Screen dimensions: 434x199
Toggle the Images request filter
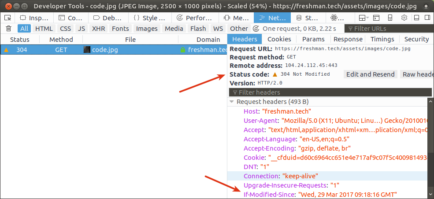[x=147, y=29]
